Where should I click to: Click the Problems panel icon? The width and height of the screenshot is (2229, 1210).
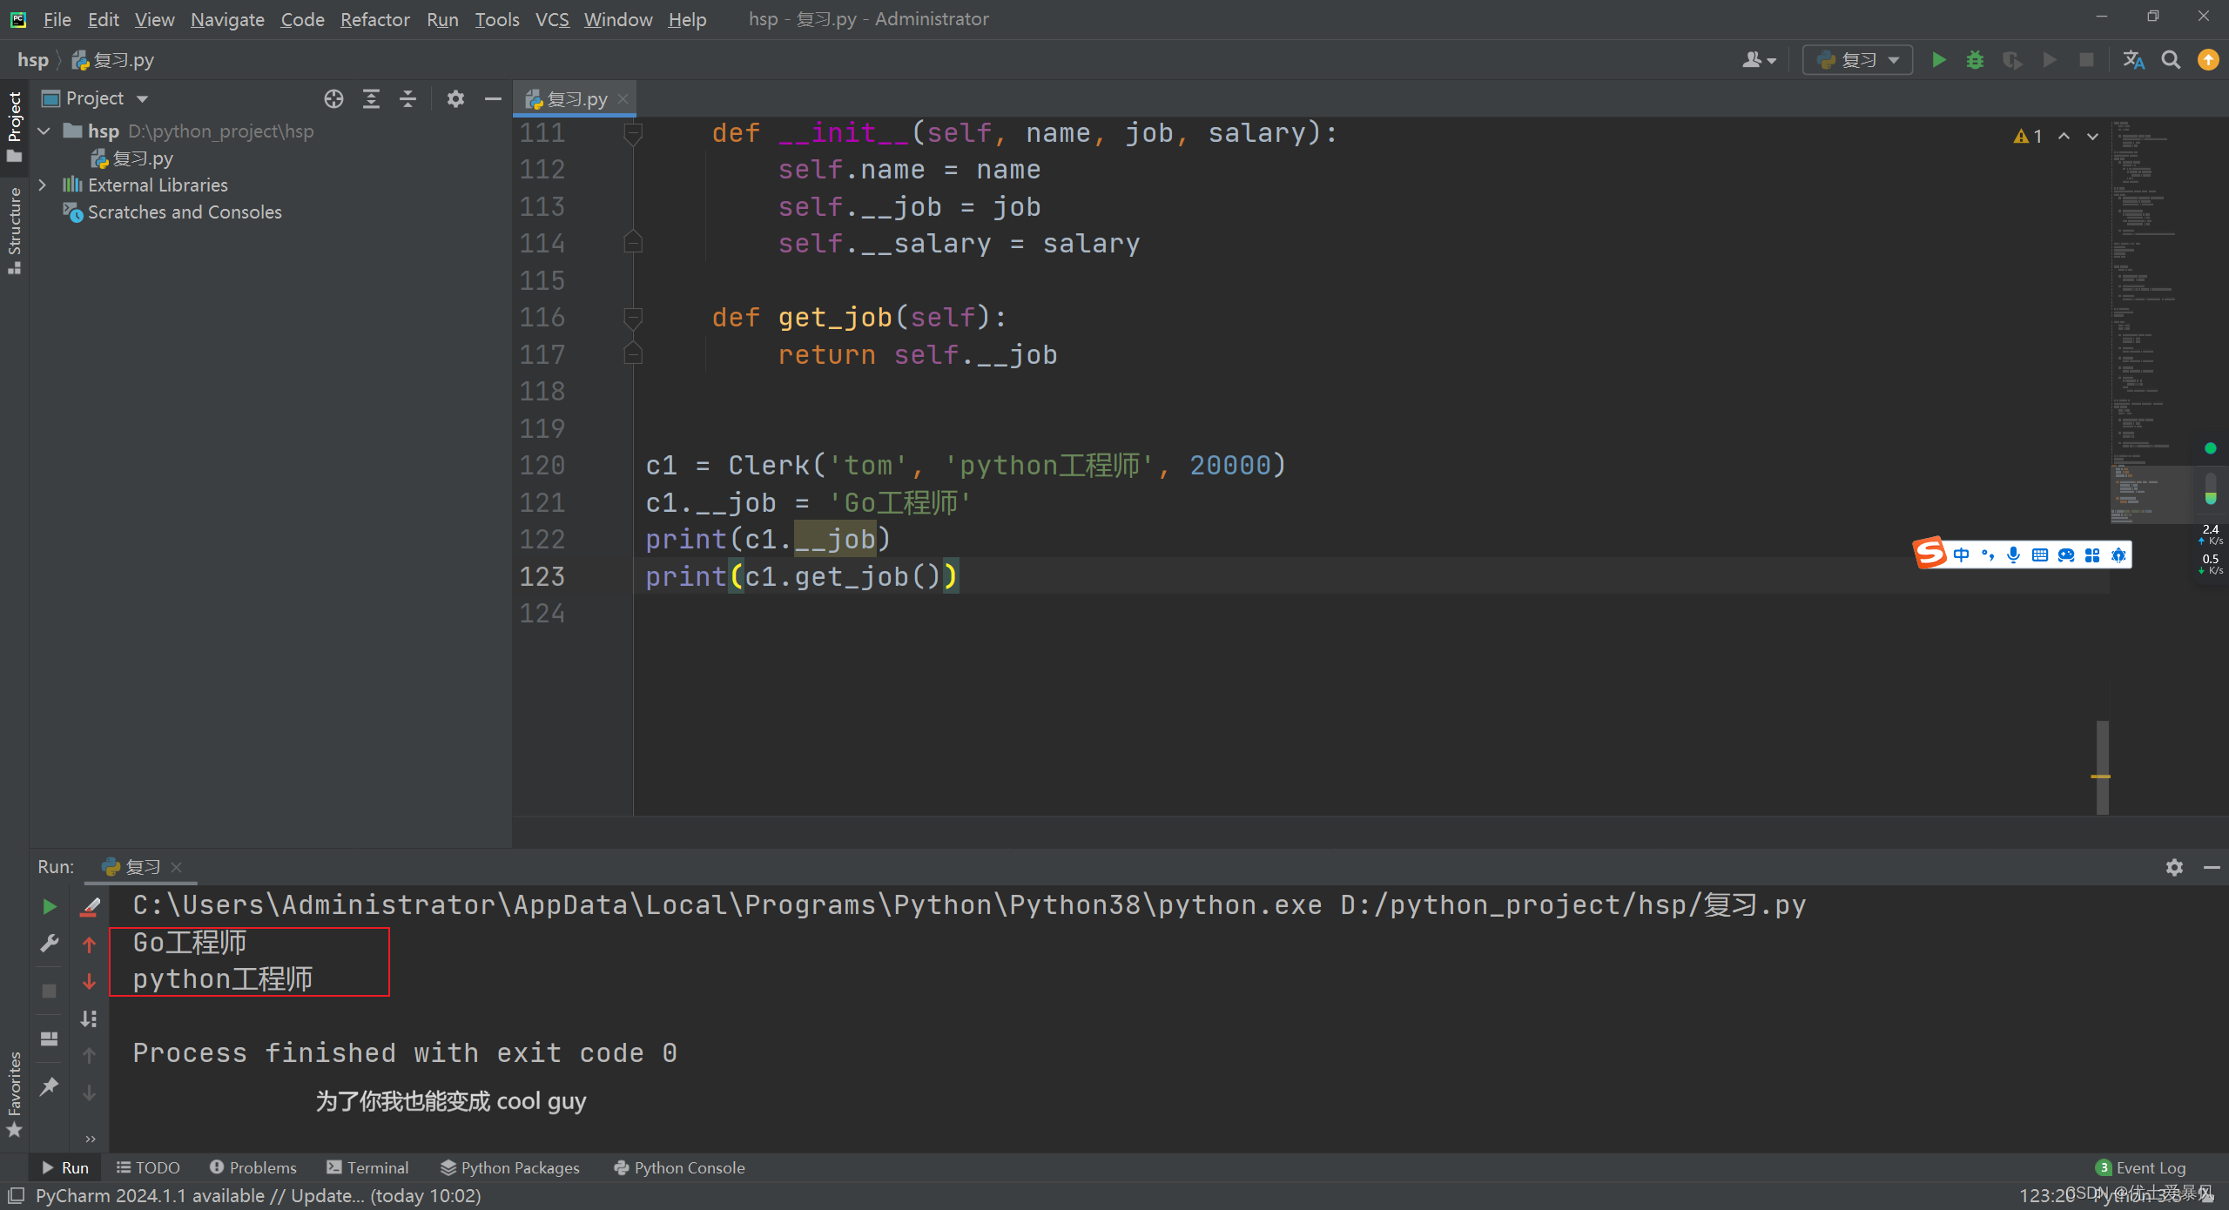coord(250,1166)
